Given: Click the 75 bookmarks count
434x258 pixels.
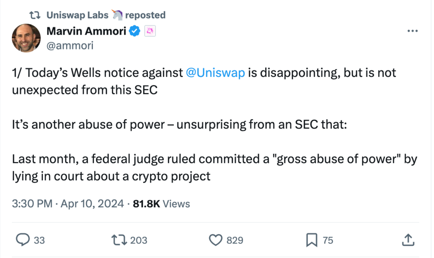Looking at the screenshot, I should 328,240.
